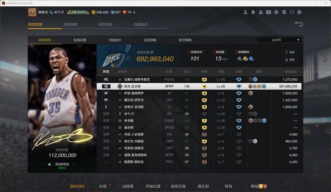331x192 pixels.
Task: Open 外观 in the bottom navigation
Action: pyautogui.click(x=103, y=186)
